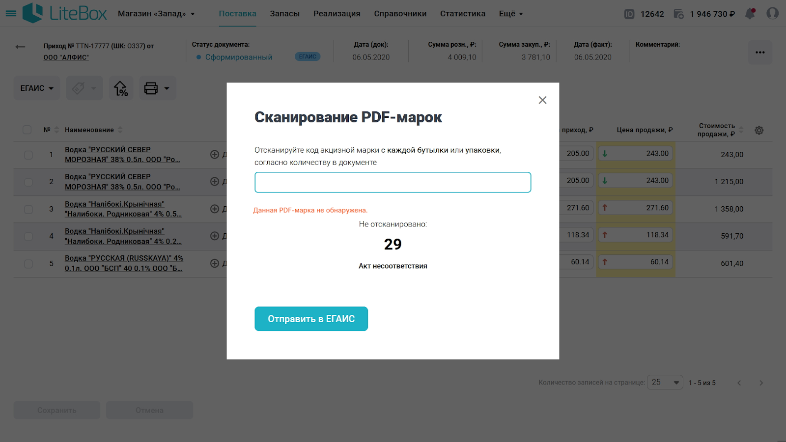
Task: Tick the checkbox for row 1
Action: (28, 155)
